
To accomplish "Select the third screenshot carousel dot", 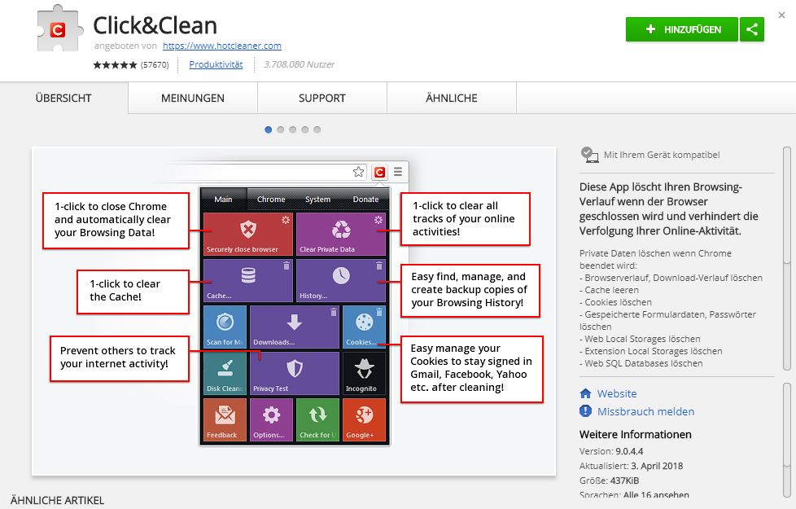I will coord(292,129).
